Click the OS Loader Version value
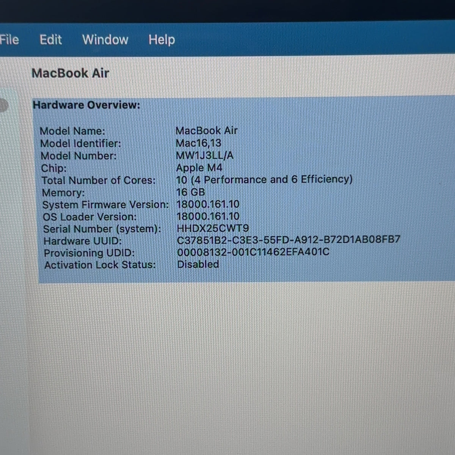The width and height of the screenshot is (455, 455). pos(208,216)
